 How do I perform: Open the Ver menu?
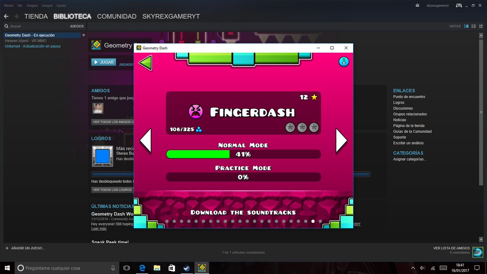tap(20, 6)
